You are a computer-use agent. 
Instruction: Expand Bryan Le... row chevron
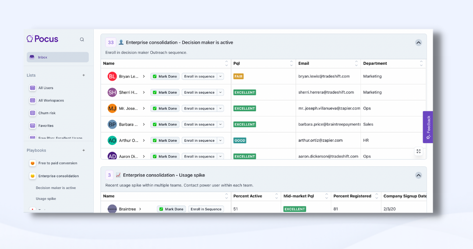point(144,76)
